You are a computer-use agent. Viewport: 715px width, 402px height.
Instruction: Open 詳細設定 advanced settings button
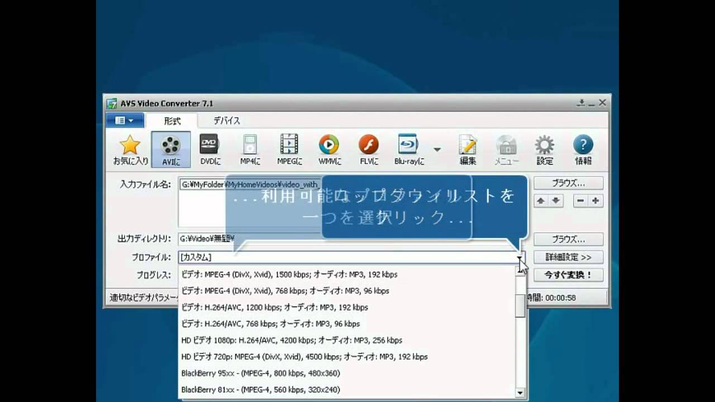coord(569,257)
